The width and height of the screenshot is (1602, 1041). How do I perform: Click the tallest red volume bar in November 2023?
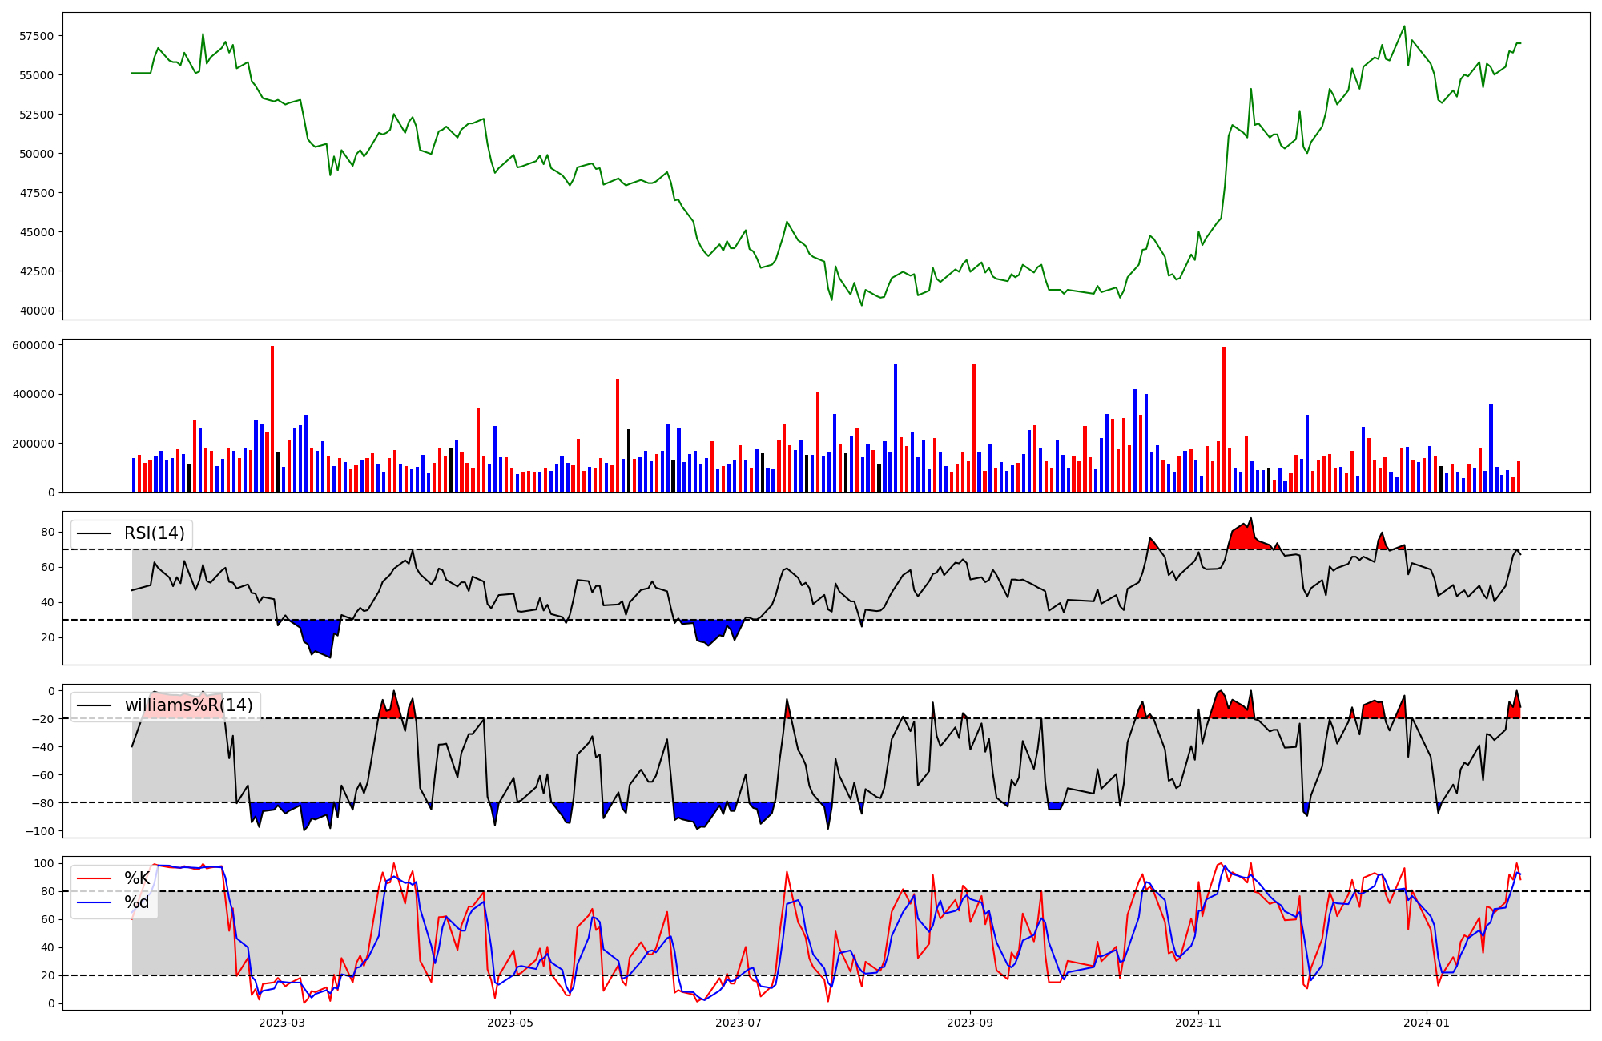click(x=1224, y=416)
